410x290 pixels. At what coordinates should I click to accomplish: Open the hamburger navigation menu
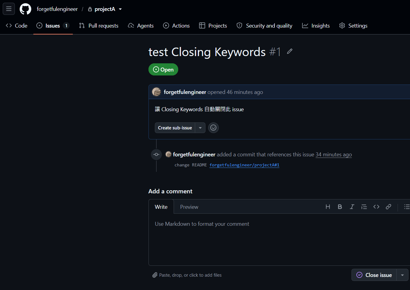click(x=9, y=9)
